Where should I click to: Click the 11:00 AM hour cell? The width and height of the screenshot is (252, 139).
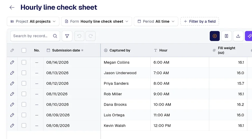(x=180, y=115)
